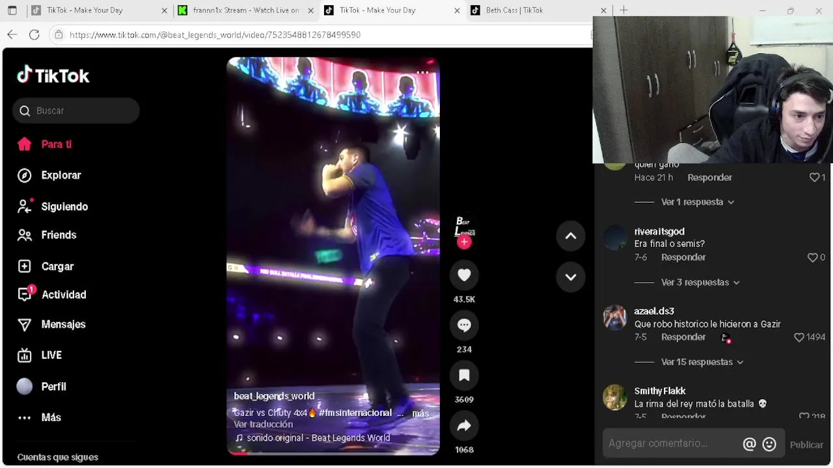Open SmithyFlakk's avatar
Viewport: 833px width, 468px height.
coord(614,398)
